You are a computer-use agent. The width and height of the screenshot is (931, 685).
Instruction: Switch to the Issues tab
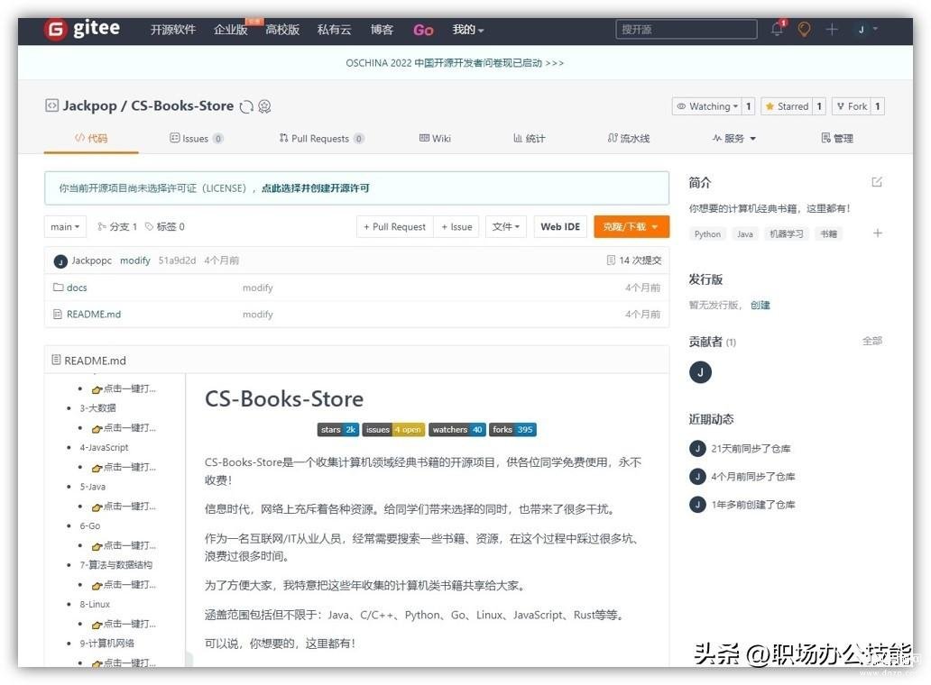tap(196, 138)
